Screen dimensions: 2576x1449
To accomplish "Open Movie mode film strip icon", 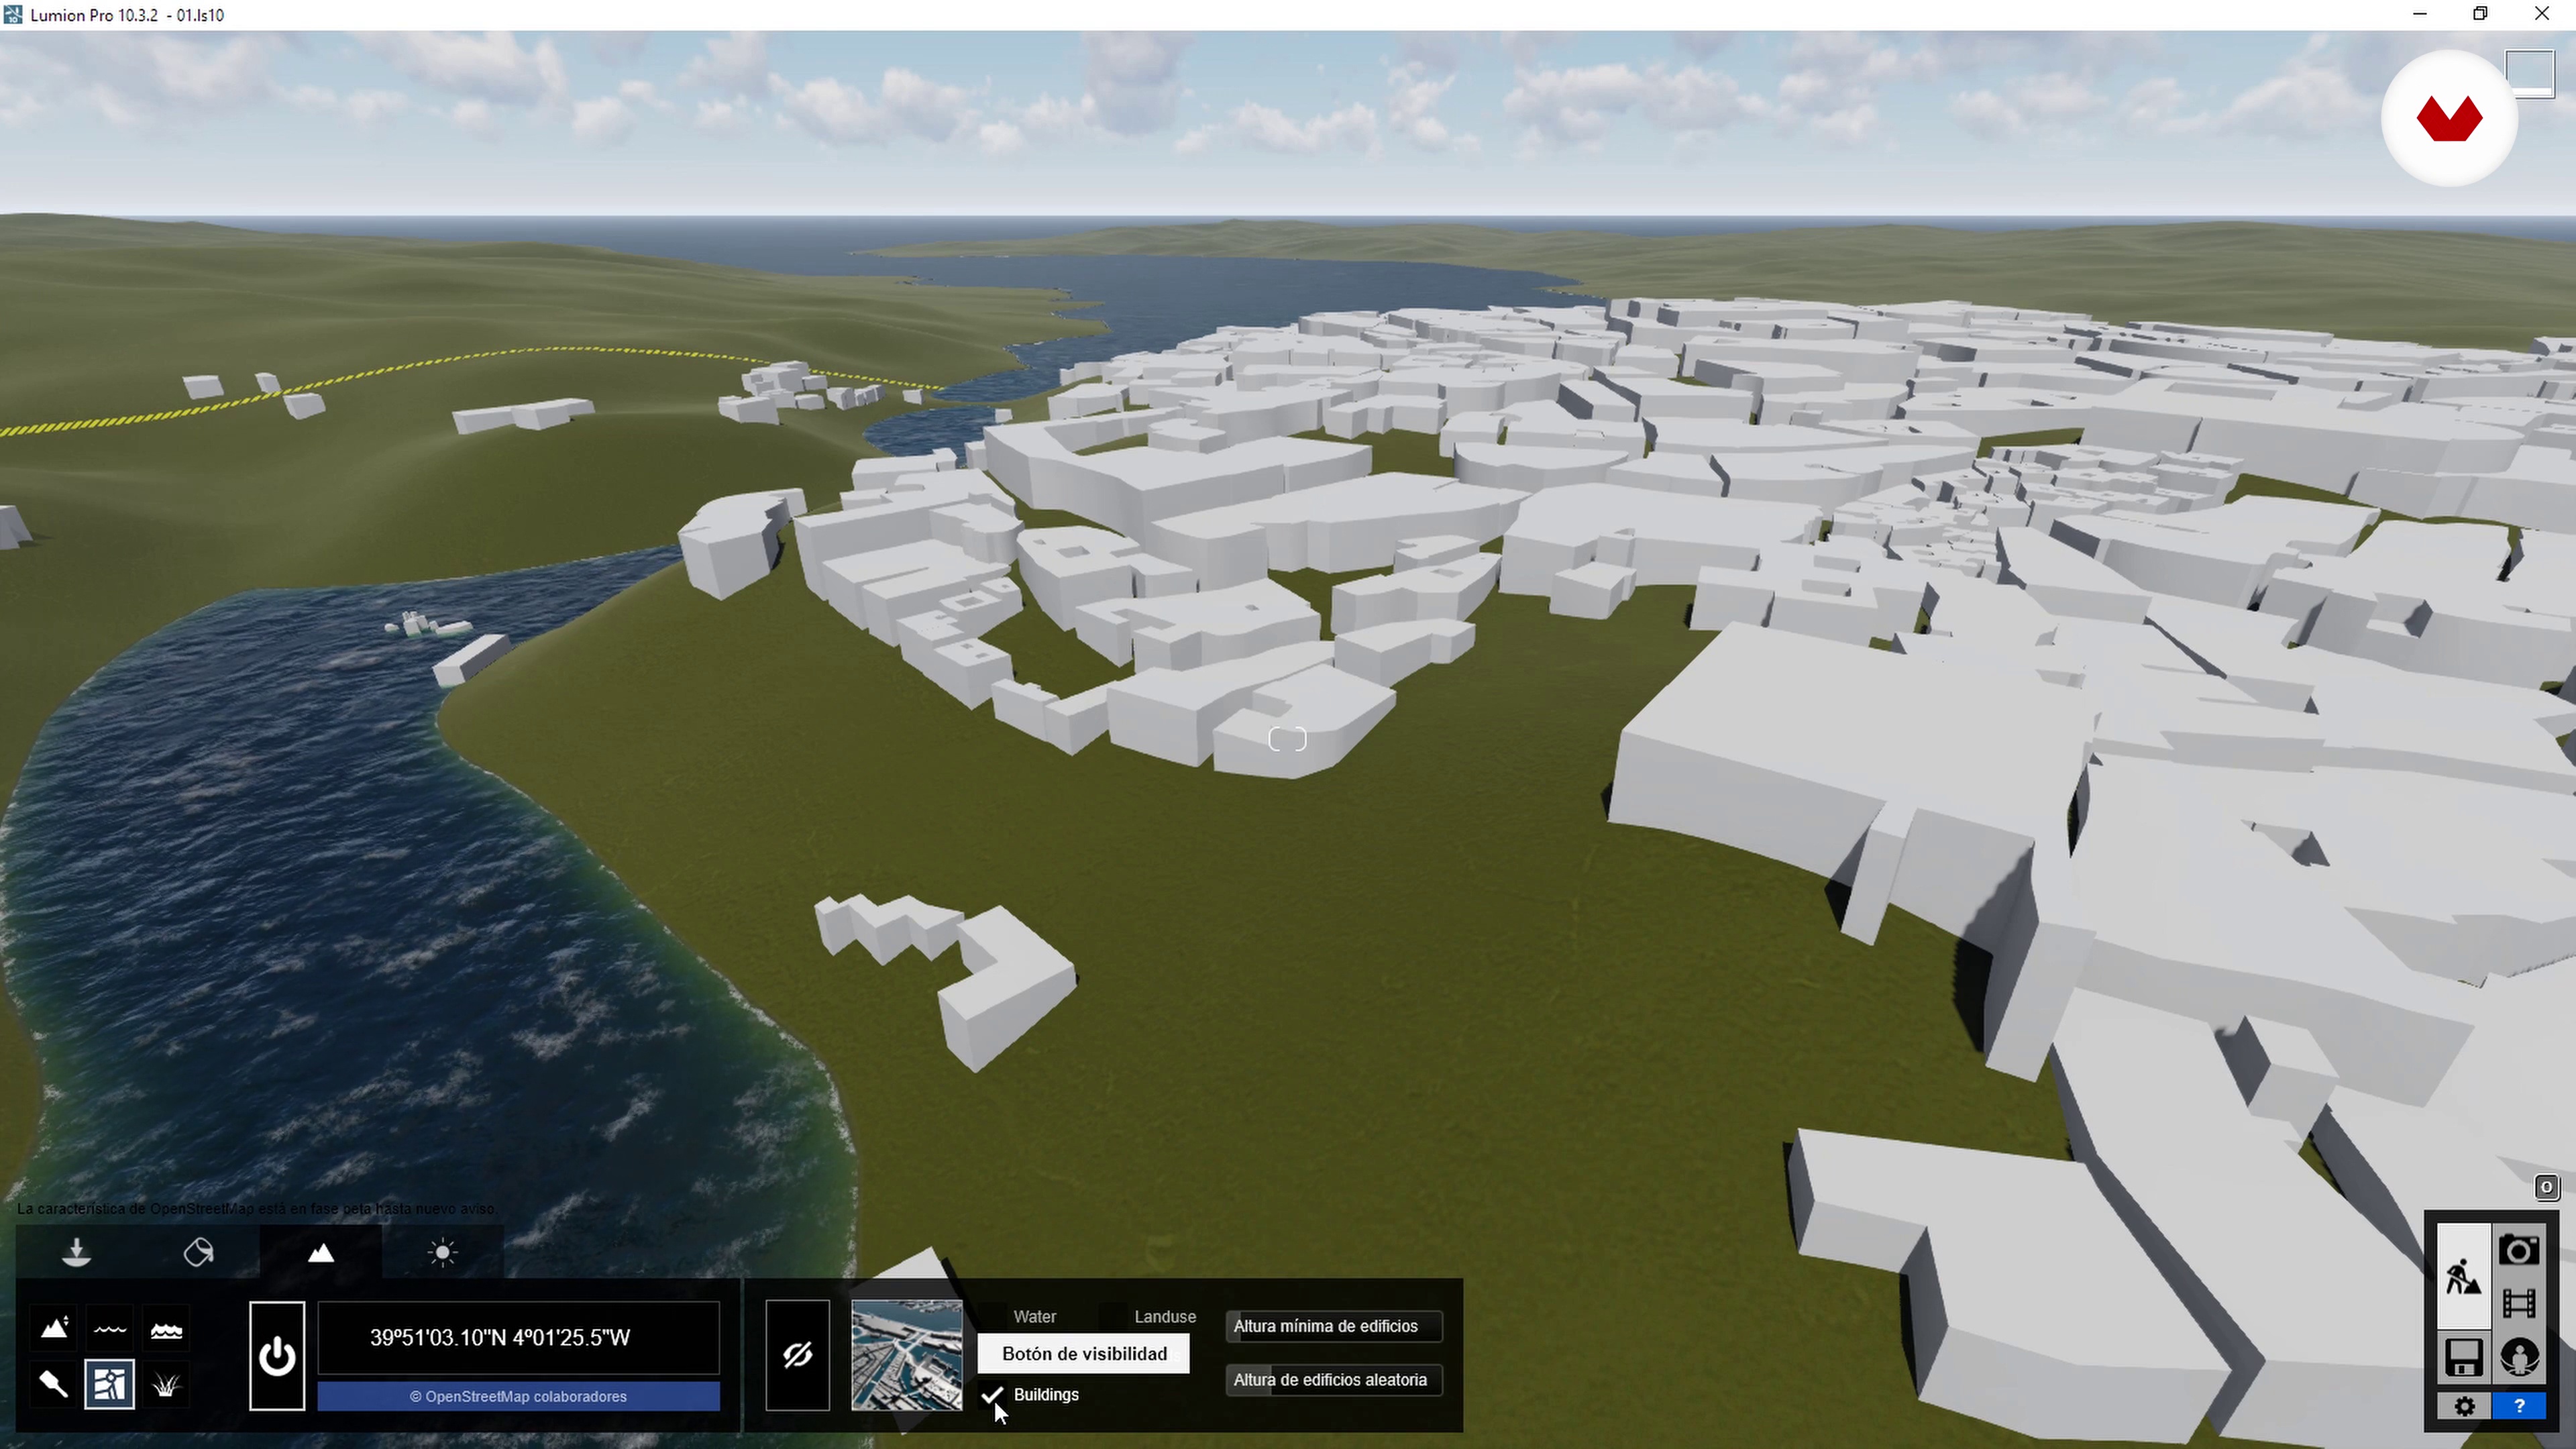I will click(x=2519, y=1303).
